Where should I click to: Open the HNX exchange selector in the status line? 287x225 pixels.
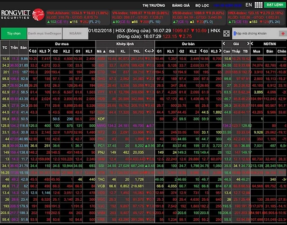(215, 30)
